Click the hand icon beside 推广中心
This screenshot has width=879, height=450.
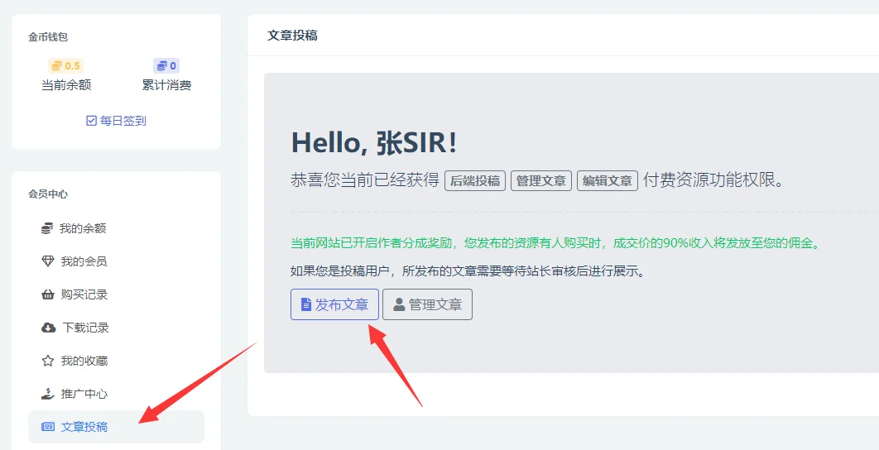coord(48,394)
